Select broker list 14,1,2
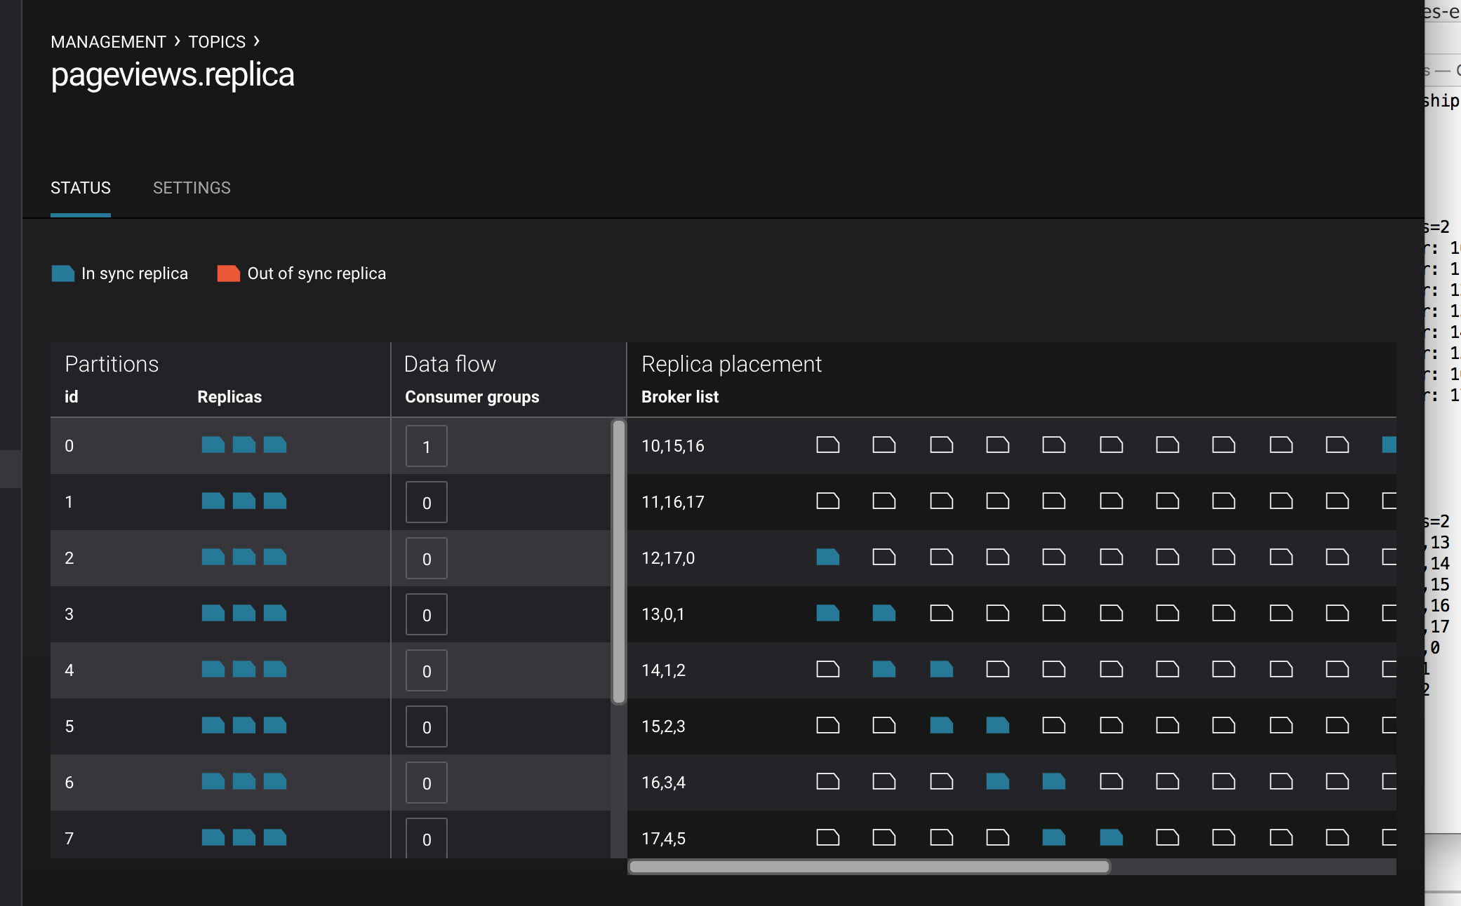 pyautogui.click(x=664, y=670)
